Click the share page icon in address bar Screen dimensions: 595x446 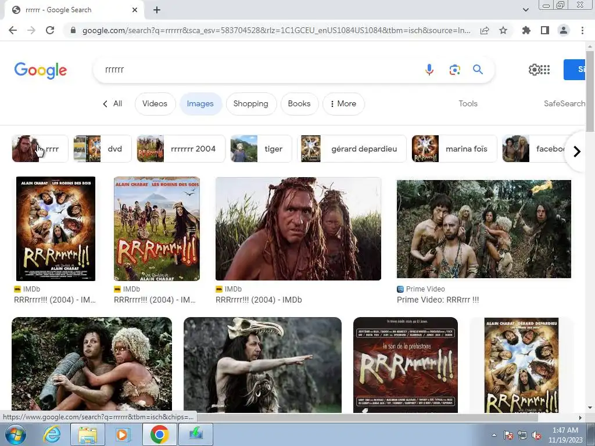point(485,30)
